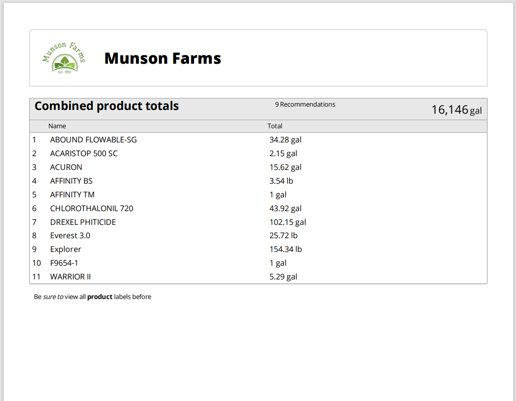Select the 'ACURON' product name
Screen dimensions: 516x401
coord(66,167)
